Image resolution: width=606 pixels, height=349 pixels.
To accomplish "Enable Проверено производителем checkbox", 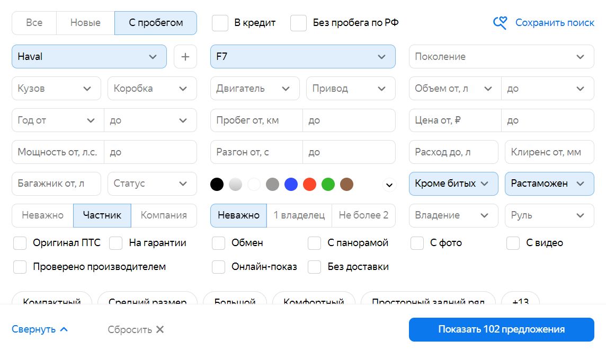I will coord(20,267).
